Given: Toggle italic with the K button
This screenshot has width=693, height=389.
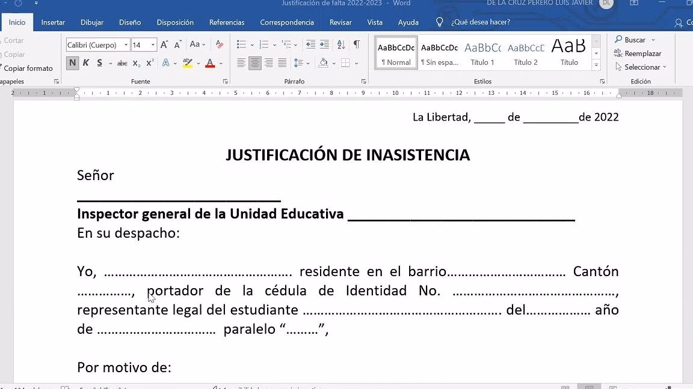Looking at the screenshot, I should click(x=85, y=62).
